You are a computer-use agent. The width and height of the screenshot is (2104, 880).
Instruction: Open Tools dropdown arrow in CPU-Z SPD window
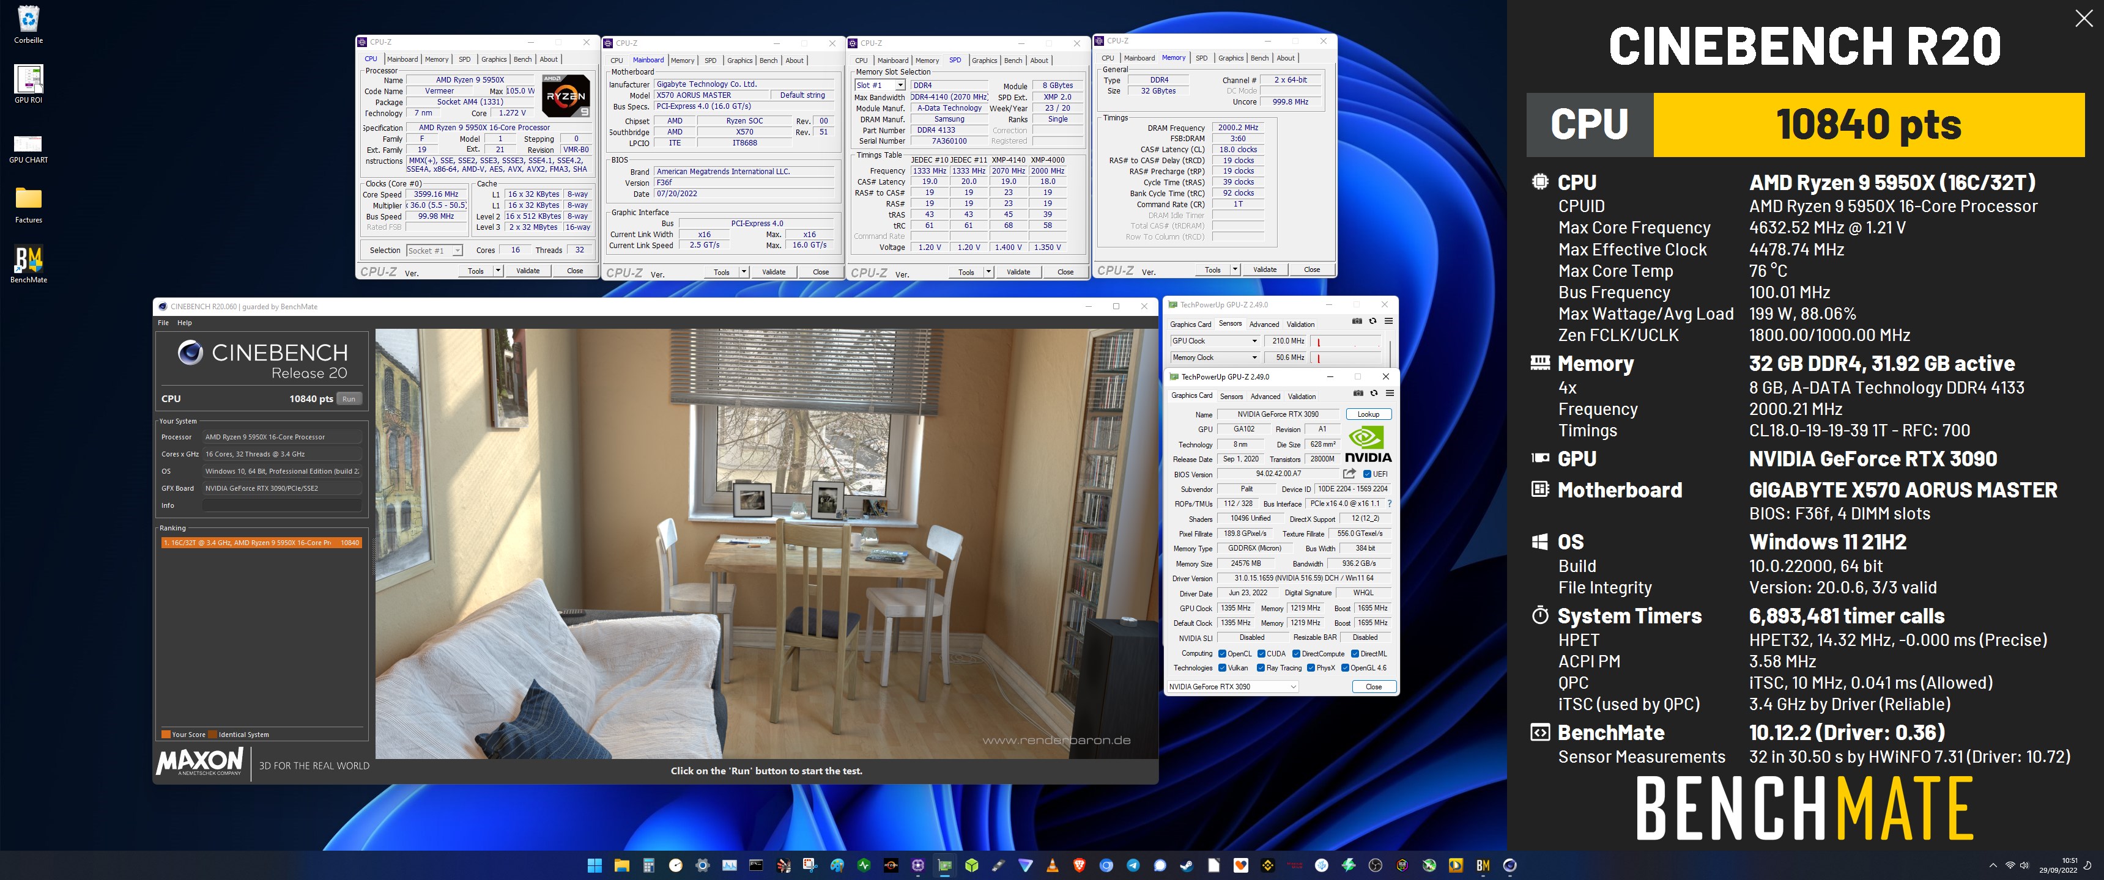coord(988,272)
